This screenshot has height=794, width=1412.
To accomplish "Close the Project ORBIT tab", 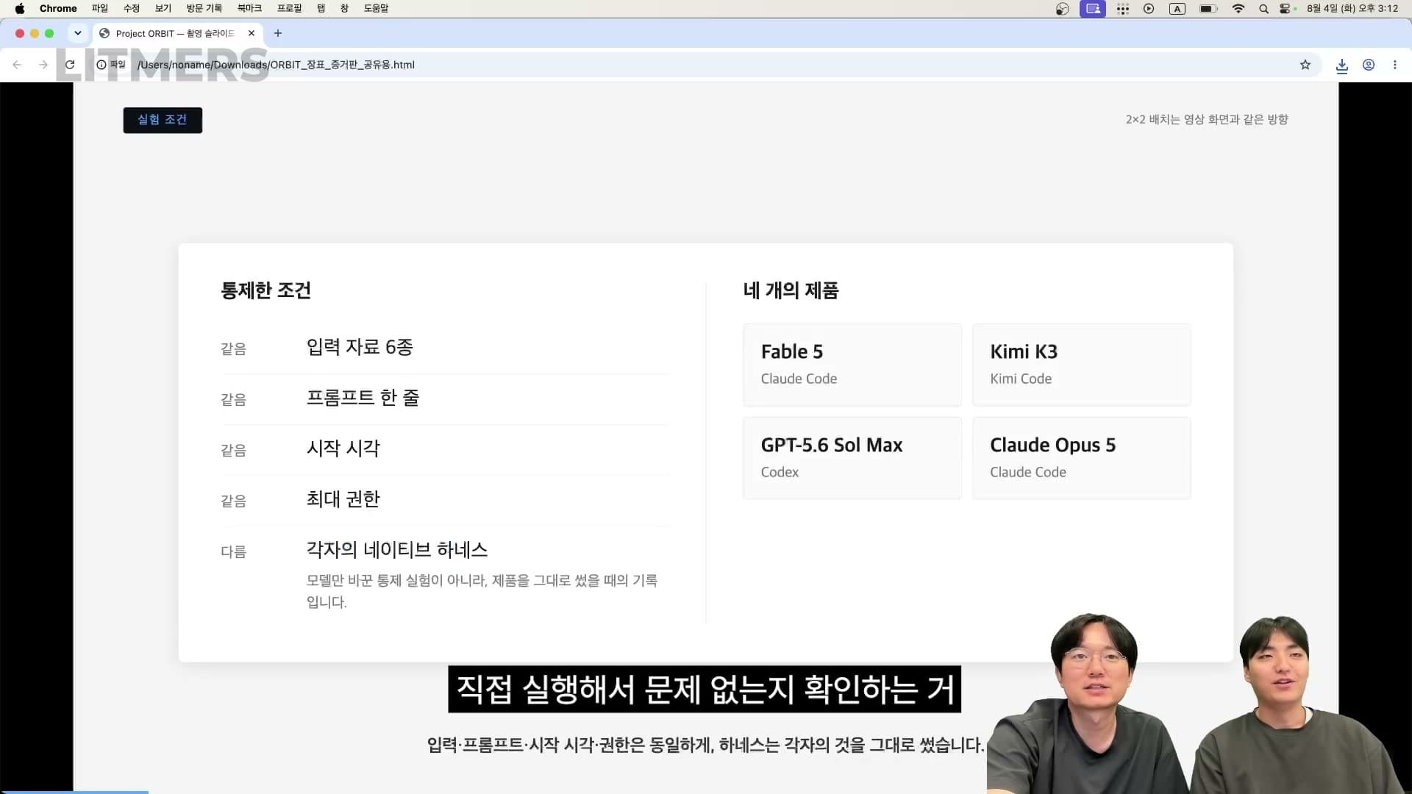I will (252, 33).
